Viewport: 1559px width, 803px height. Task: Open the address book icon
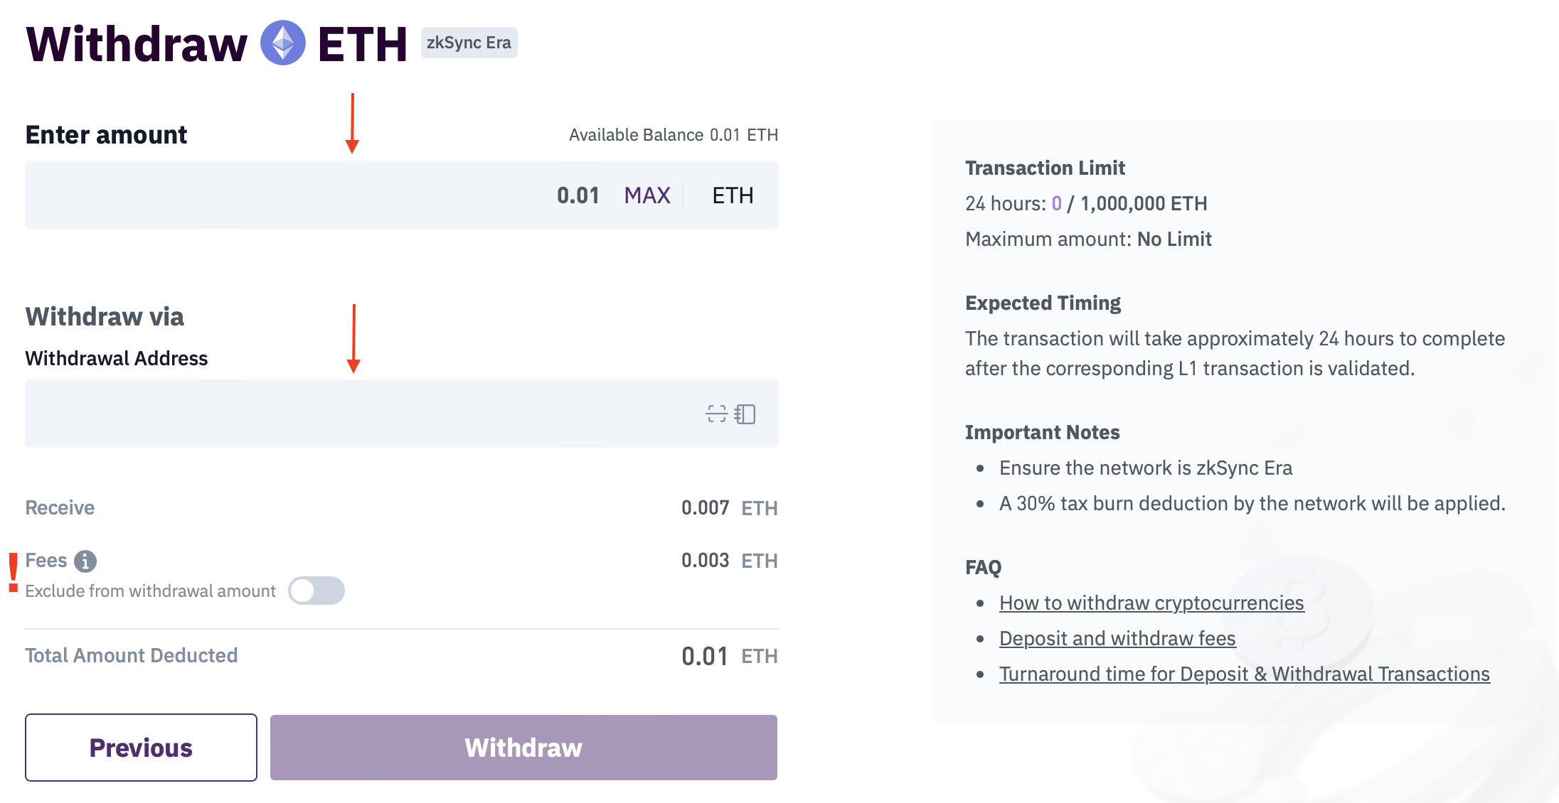pos(745,414)
